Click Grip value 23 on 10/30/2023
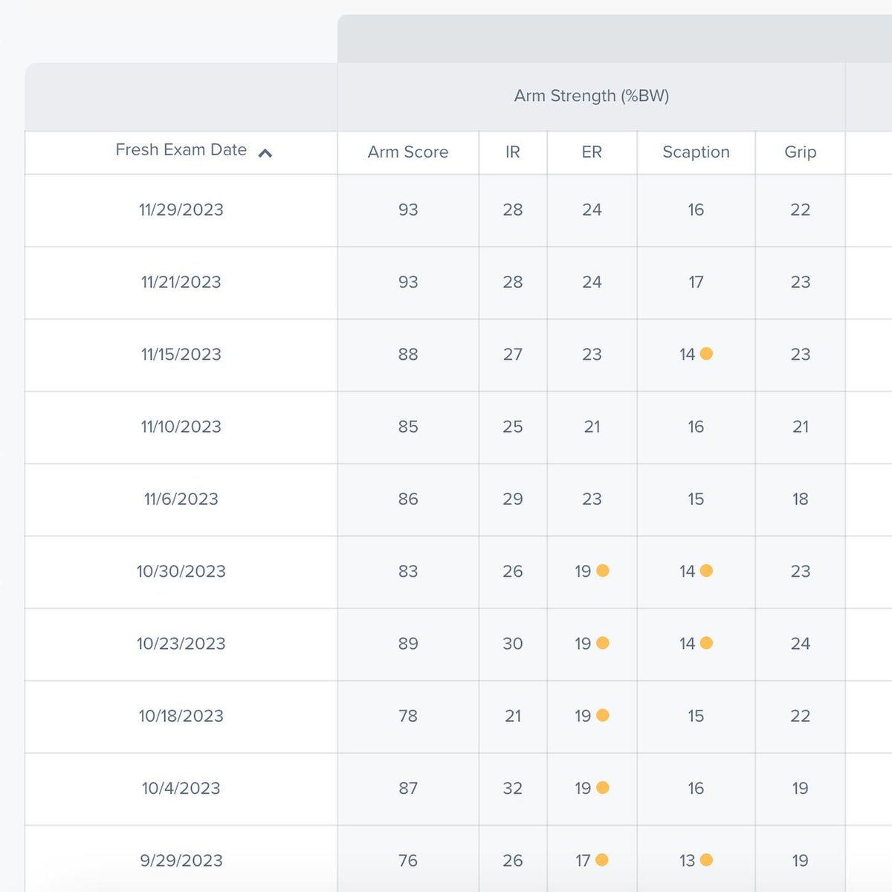The image size is (892, 892). [x=801, y=572]
